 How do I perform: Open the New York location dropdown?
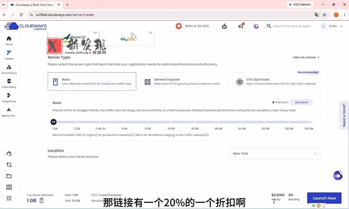275,154
